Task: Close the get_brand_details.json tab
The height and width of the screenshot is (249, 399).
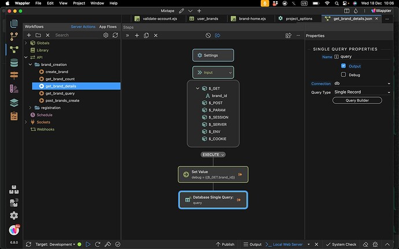Action: pos(376,18)
